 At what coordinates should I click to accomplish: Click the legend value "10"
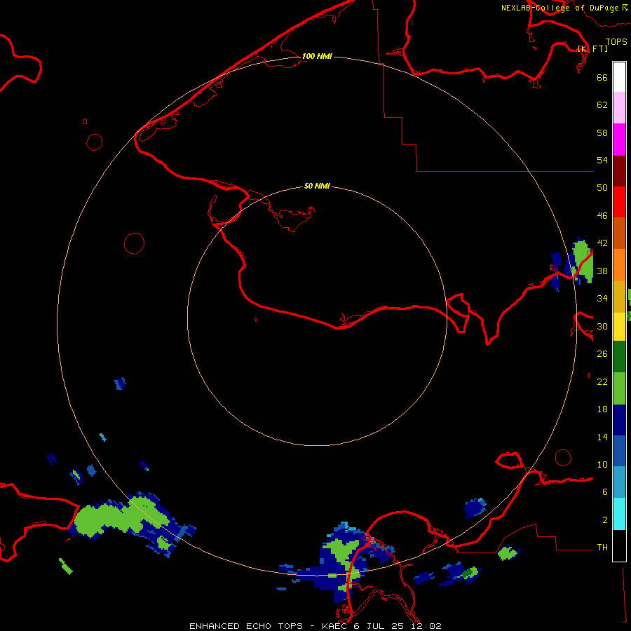tap(602, 465)
